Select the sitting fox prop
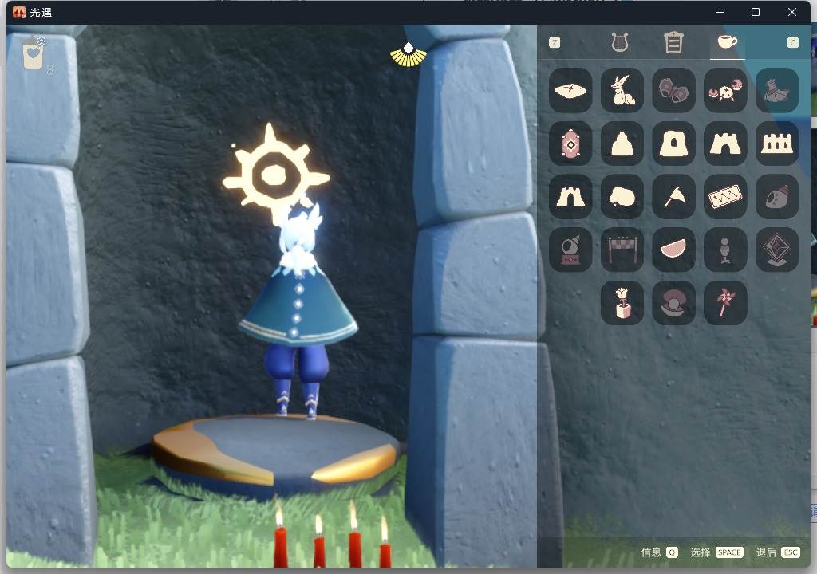Viewport: 817px width, 574px height. [x=622, y=90]
